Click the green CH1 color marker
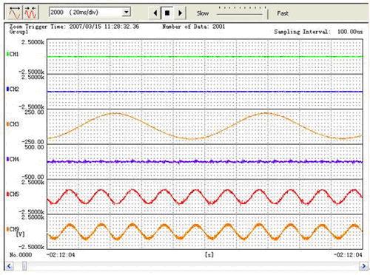This screenshot has height=275, width=370. point(7,54)
